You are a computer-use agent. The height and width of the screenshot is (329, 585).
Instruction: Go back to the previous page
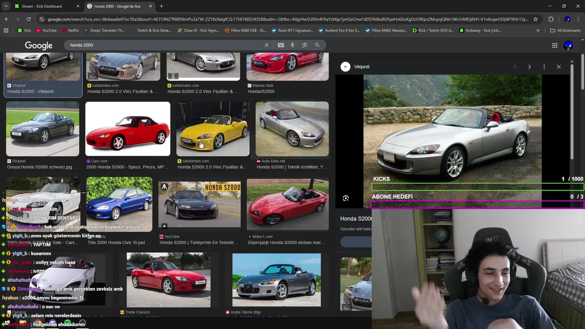(6, 19)
